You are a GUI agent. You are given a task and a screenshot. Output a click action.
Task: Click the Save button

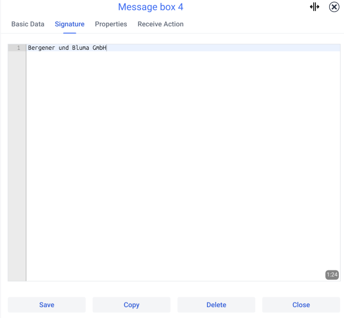[47, 305]
